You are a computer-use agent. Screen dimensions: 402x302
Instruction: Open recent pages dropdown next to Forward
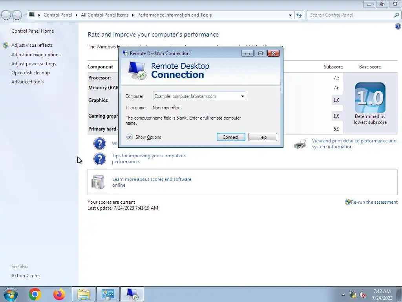25,15
